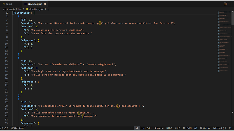Change indentation via Spaces: 4
This screenshot has height=131, width=234.
[x=159, y=128]
